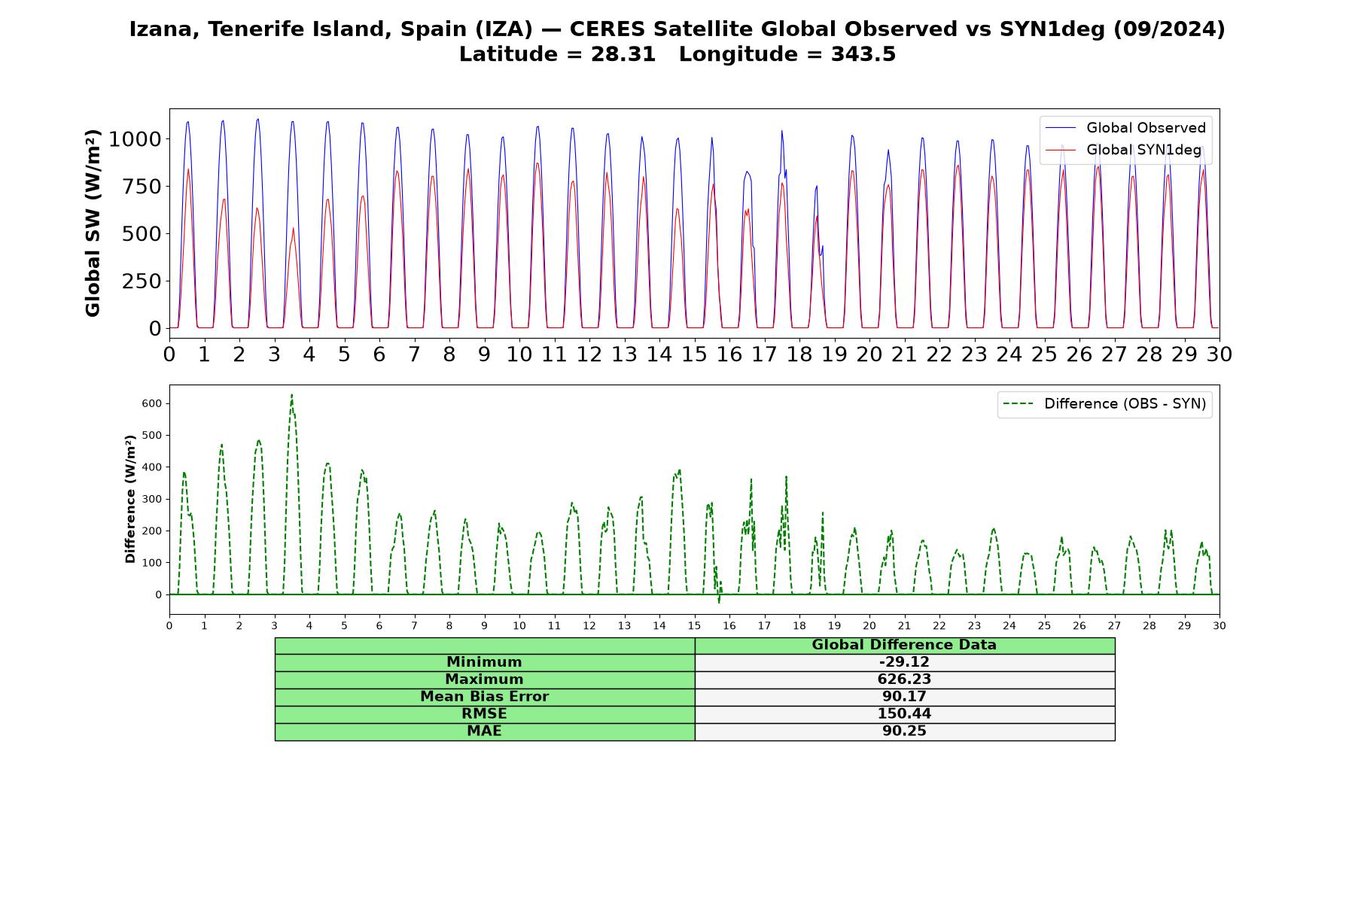1355x903 pixels.
Task: Select the Mean Bias Error row label
Action: [485, 697]
